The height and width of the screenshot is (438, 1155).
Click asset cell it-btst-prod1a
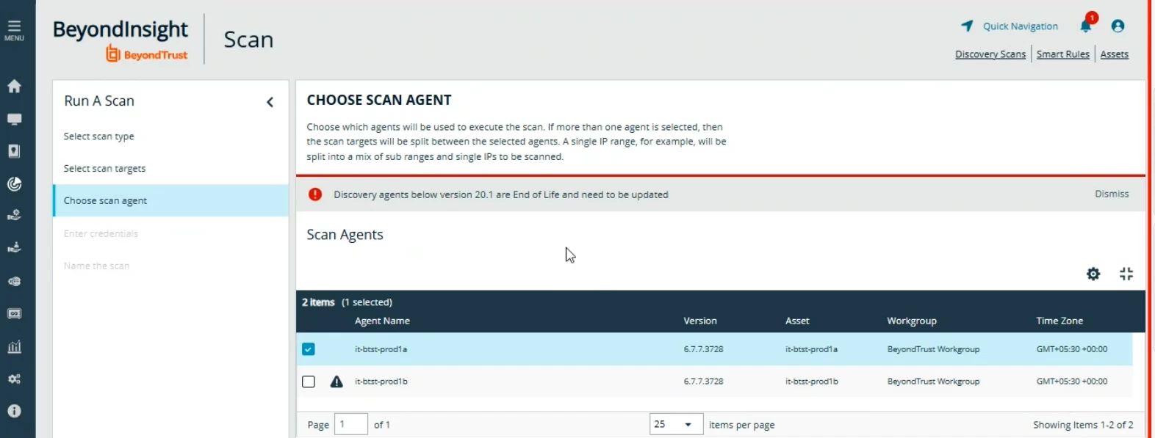(811, 349)
